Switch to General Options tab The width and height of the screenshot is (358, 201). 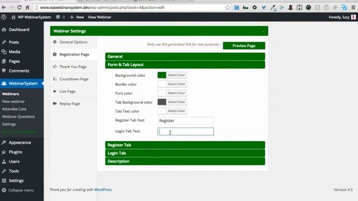click(x=73, y=42)
